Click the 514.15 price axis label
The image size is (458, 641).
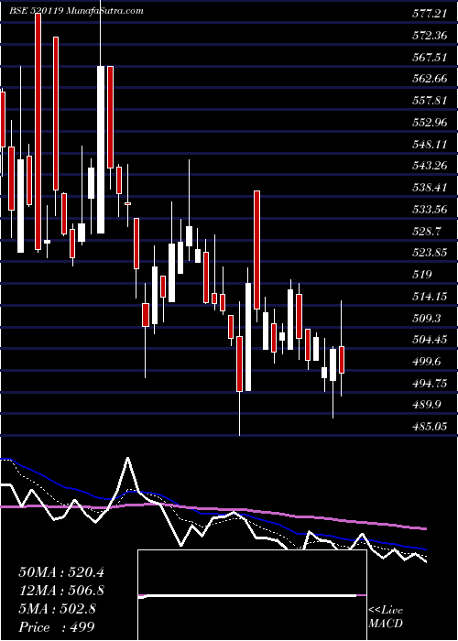(x=429, y=297)
